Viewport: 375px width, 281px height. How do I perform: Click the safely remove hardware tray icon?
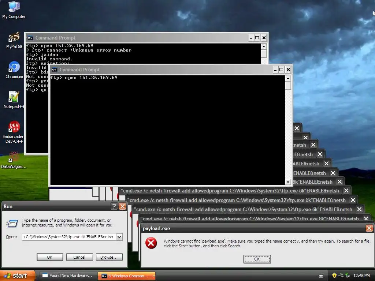348,276
